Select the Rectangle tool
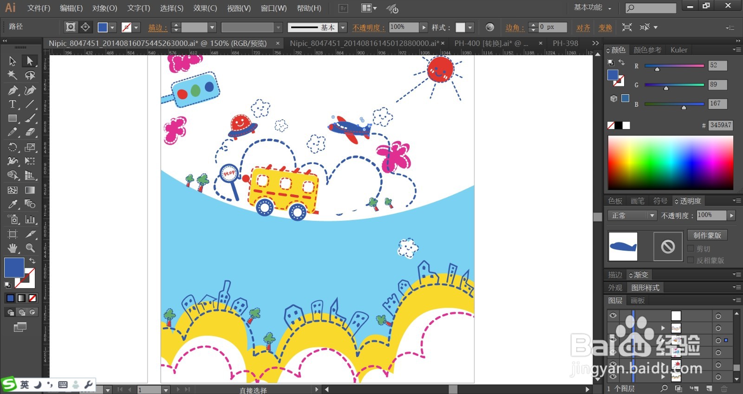Viewport: 743px width, 394px height. tap(13, 118)
